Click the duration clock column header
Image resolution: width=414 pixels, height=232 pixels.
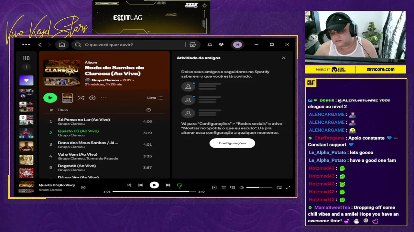[x=148, y=110]
